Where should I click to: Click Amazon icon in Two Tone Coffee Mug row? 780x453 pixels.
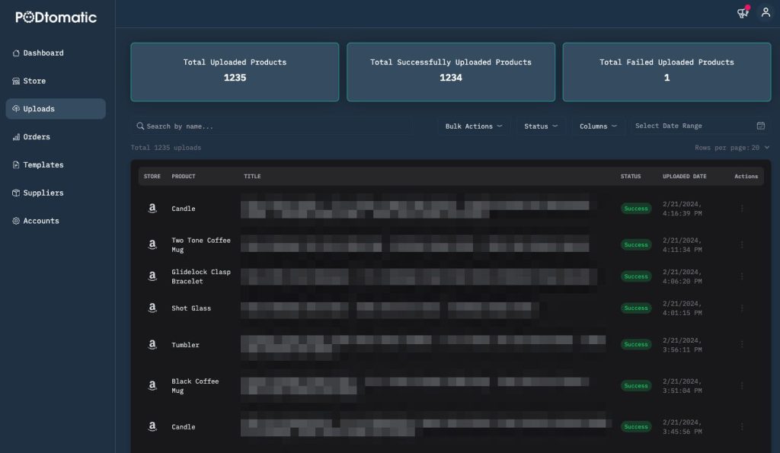coord(152,244)
